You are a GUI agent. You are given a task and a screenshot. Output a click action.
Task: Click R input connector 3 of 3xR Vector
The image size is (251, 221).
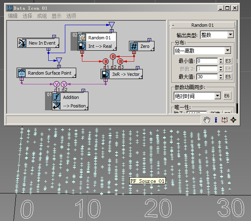point(120,62)
